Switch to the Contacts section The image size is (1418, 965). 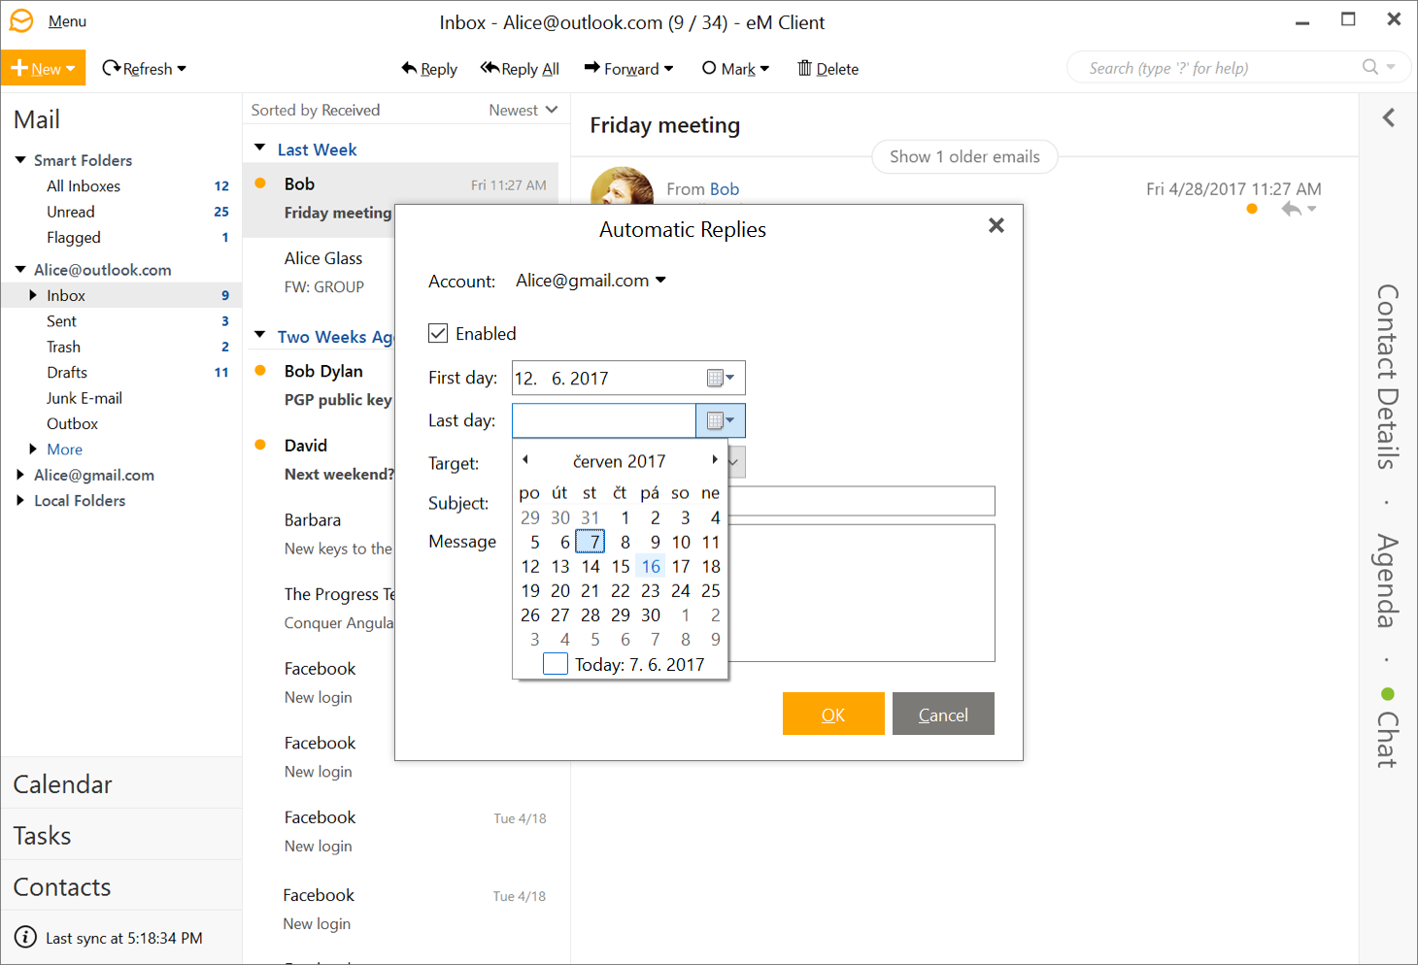click(x=121, y=886)
